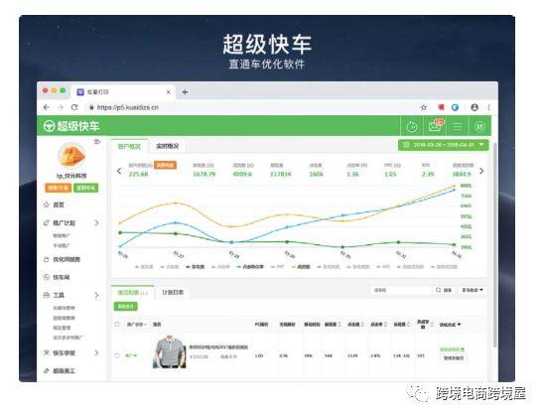
Task: Click the purple favicon on the browser tab
Action: (x=80, y=92)
